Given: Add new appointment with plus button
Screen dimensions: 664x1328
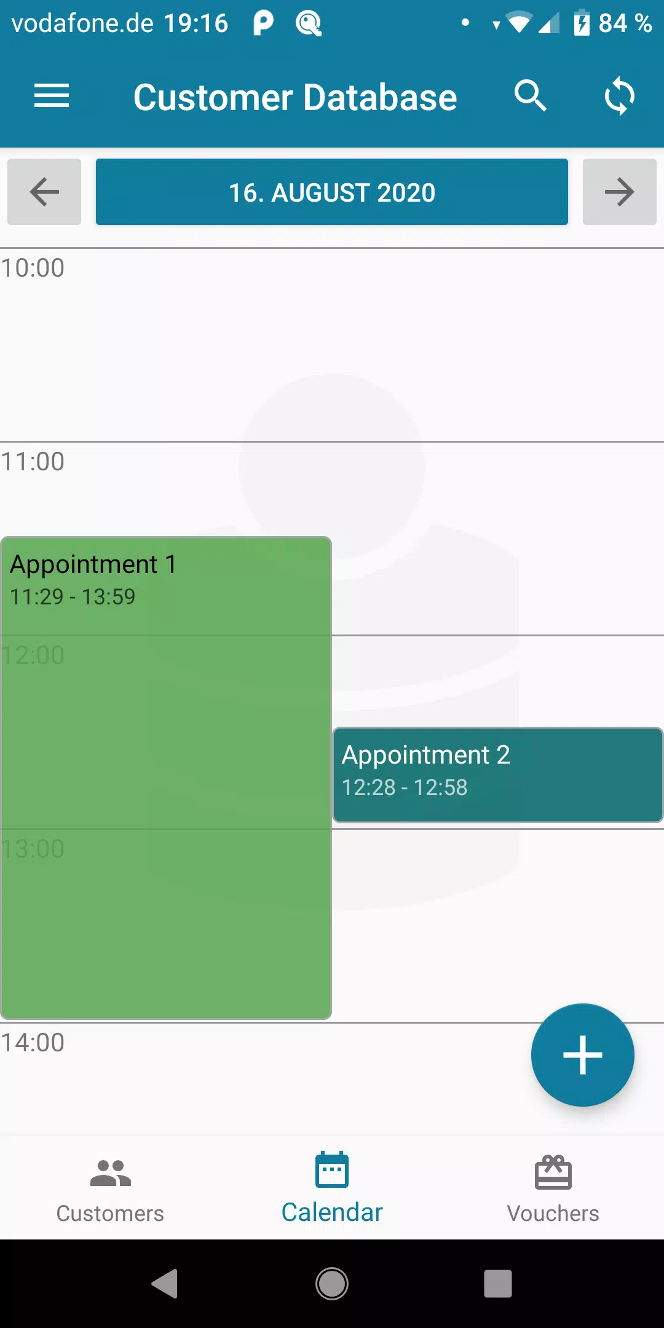Looking at the screenshot, I should [583, 1055].
